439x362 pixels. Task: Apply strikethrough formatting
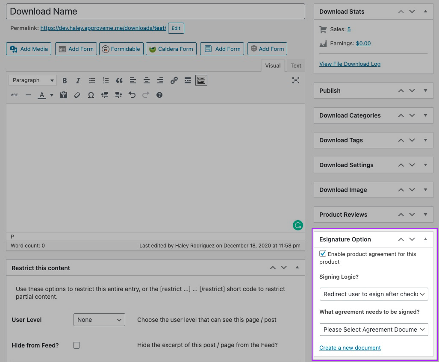coord(14,94)
